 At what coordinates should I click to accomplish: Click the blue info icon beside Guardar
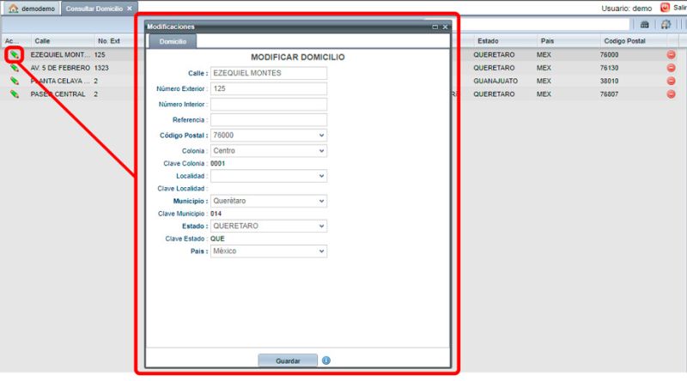pyautogui.click(x=326, y=360)
